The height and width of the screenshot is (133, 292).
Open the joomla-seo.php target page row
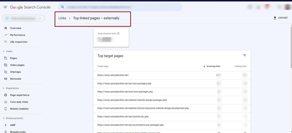[x=172, y=117]
